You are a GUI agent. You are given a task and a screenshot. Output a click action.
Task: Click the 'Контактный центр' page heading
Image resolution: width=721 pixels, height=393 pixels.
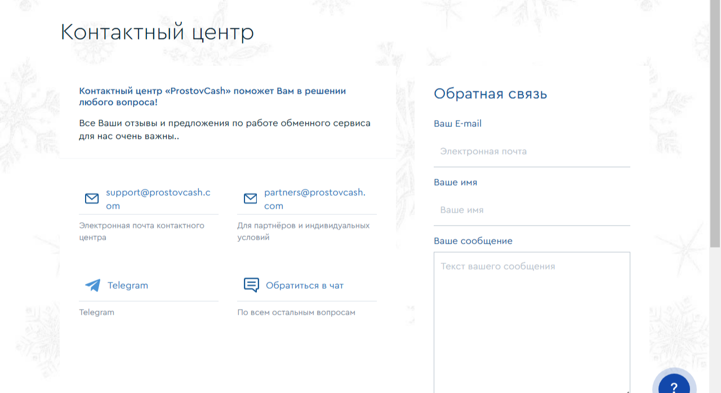point(157,32)
